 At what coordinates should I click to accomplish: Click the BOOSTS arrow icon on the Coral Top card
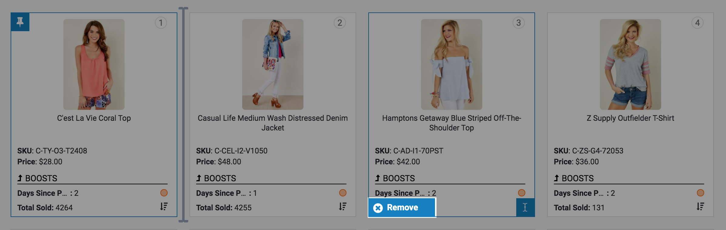(20, 178)
